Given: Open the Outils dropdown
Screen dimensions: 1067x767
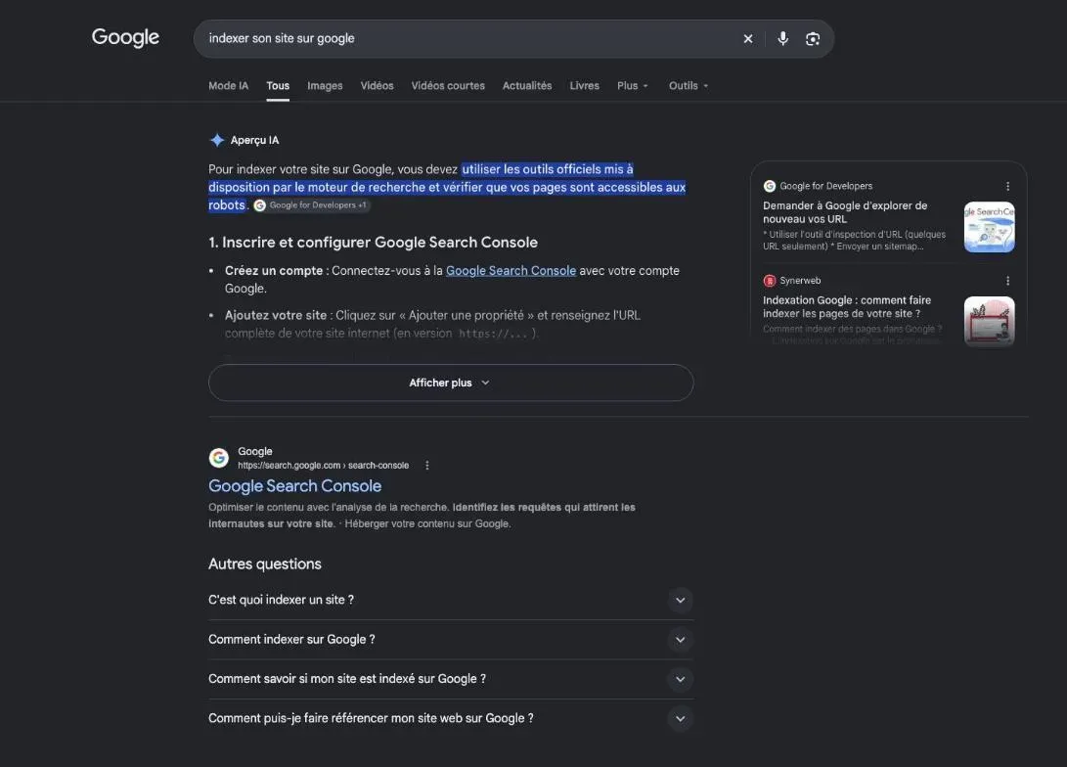Looking at the screenshot, I should tap(688, 86).
